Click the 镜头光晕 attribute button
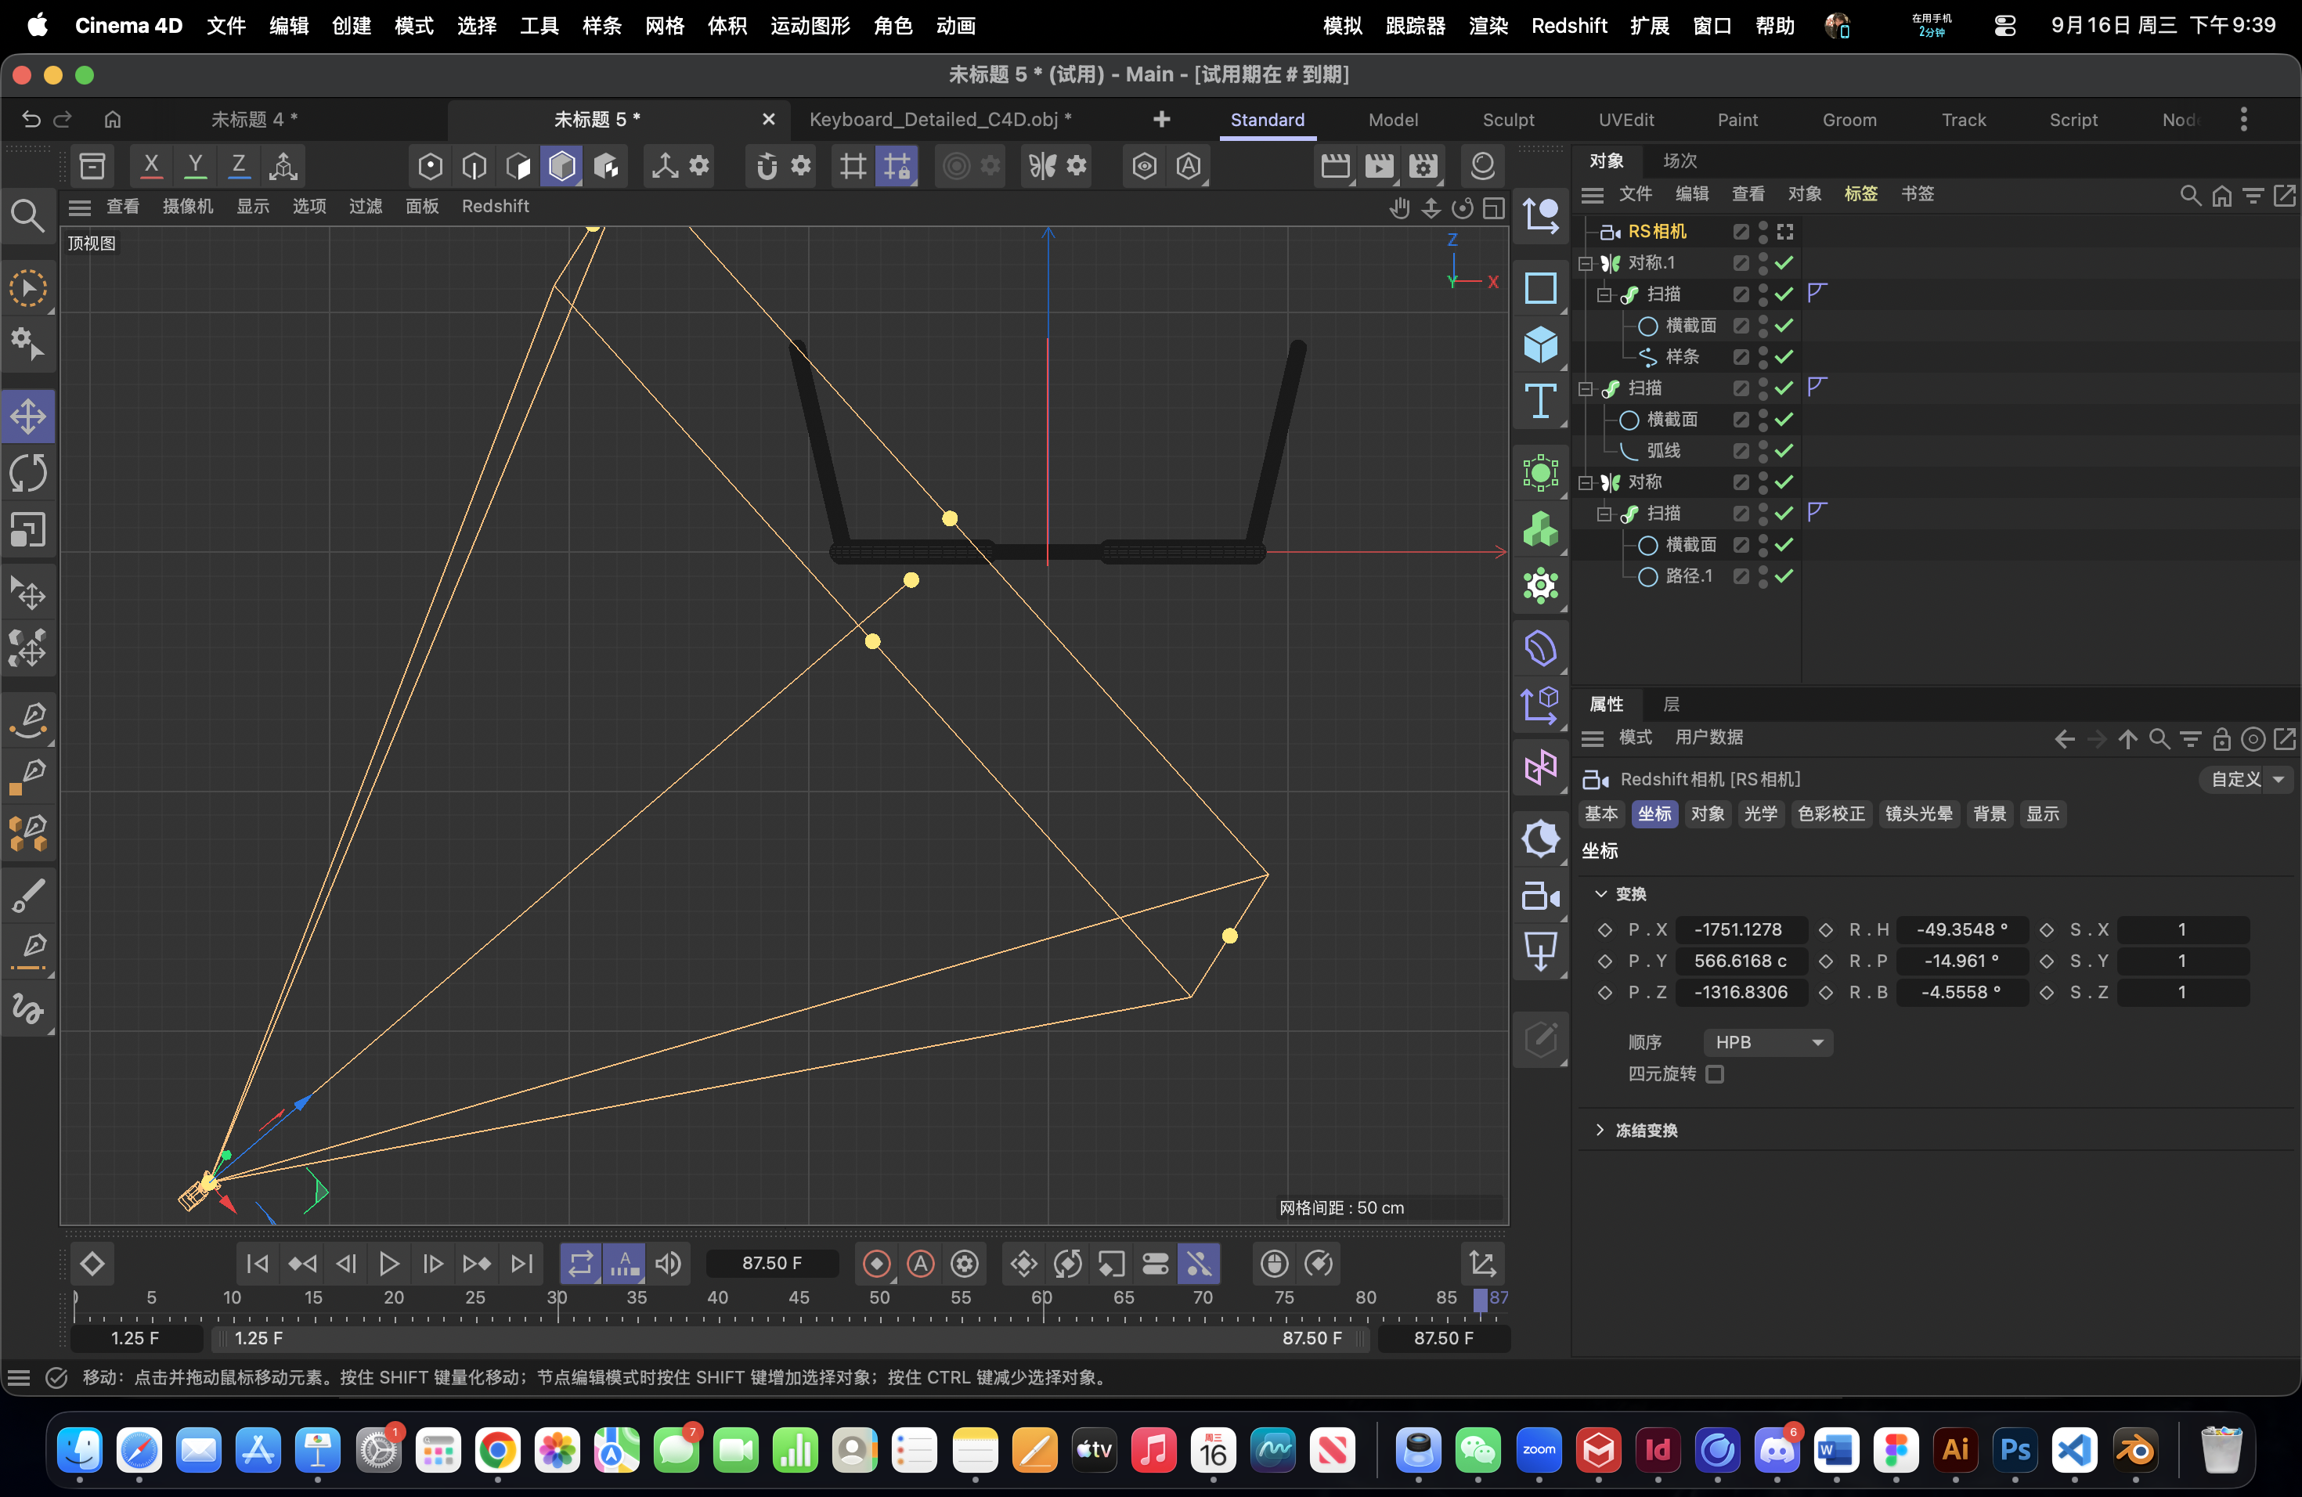The image size is (2302, 1497). pyautogui.click(x=1919, y=814)
